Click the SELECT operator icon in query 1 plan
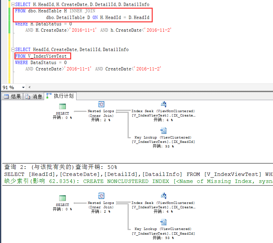 [62, 106]
